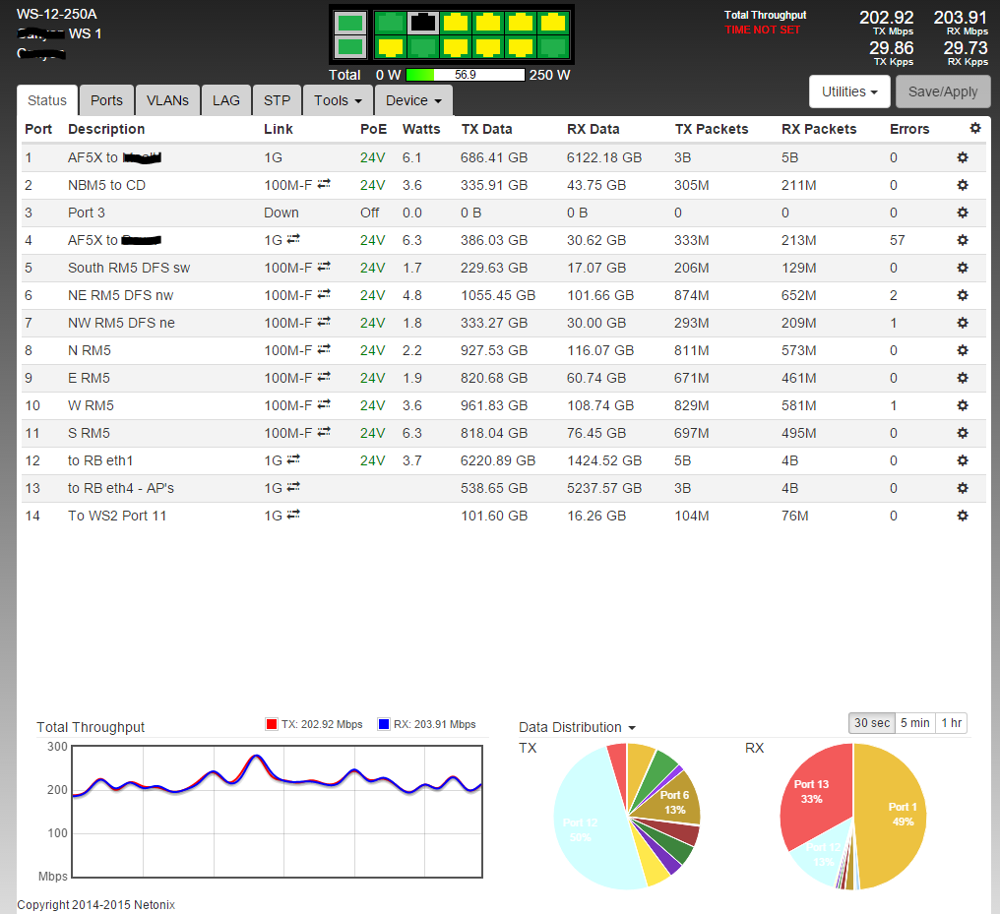This screenshot has width=1000, height=914.
Task: Open the STP tab
Action: [x=277, y=100]
